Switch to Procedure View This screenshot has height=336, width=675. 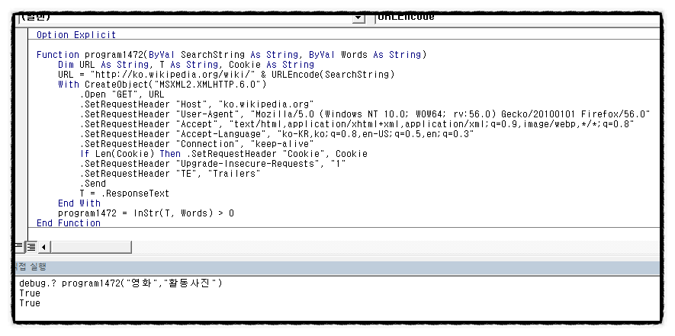click(20, 247)
